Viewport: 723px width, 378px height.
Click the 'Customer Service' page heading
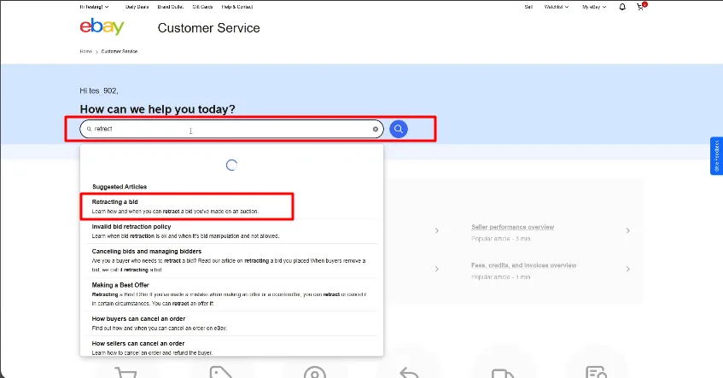[x=209, y=27]
